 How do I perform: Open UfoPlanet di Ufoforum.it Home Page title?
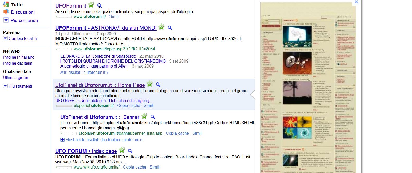(x=100, y=85)
